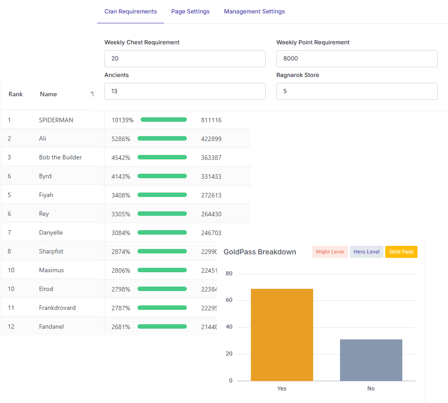Go to the Management Settings tab

(x=254, y=12)
